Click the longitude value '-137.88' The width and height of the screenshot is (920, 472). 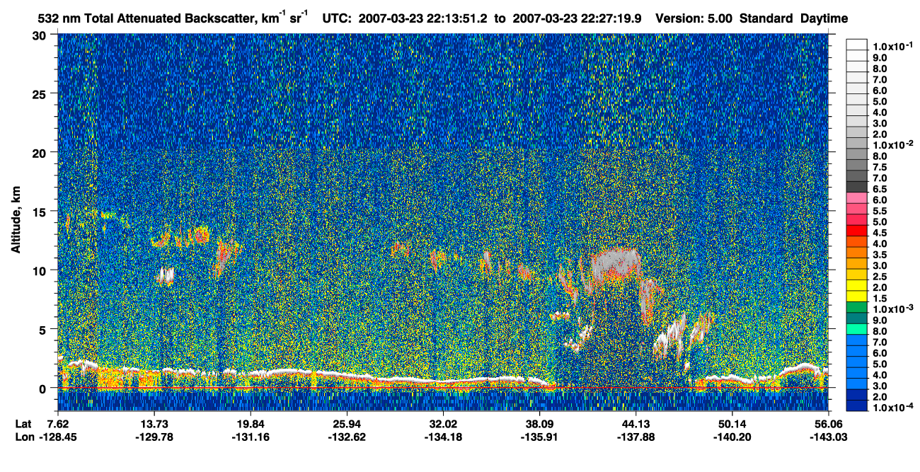[636, 437]
